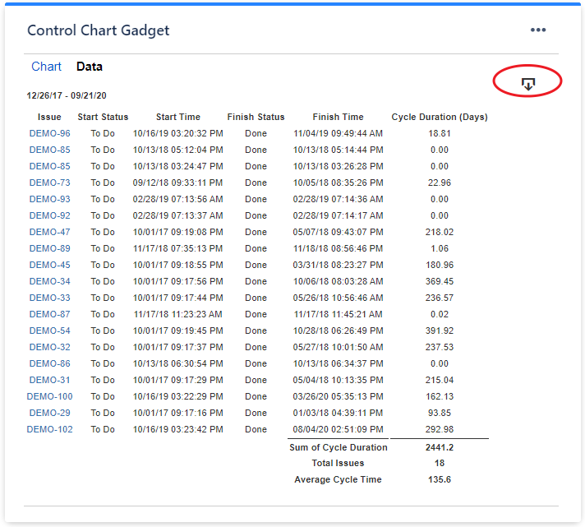Open issue DEMO-29 link
The image size is (585, 527).
(49, 413)
